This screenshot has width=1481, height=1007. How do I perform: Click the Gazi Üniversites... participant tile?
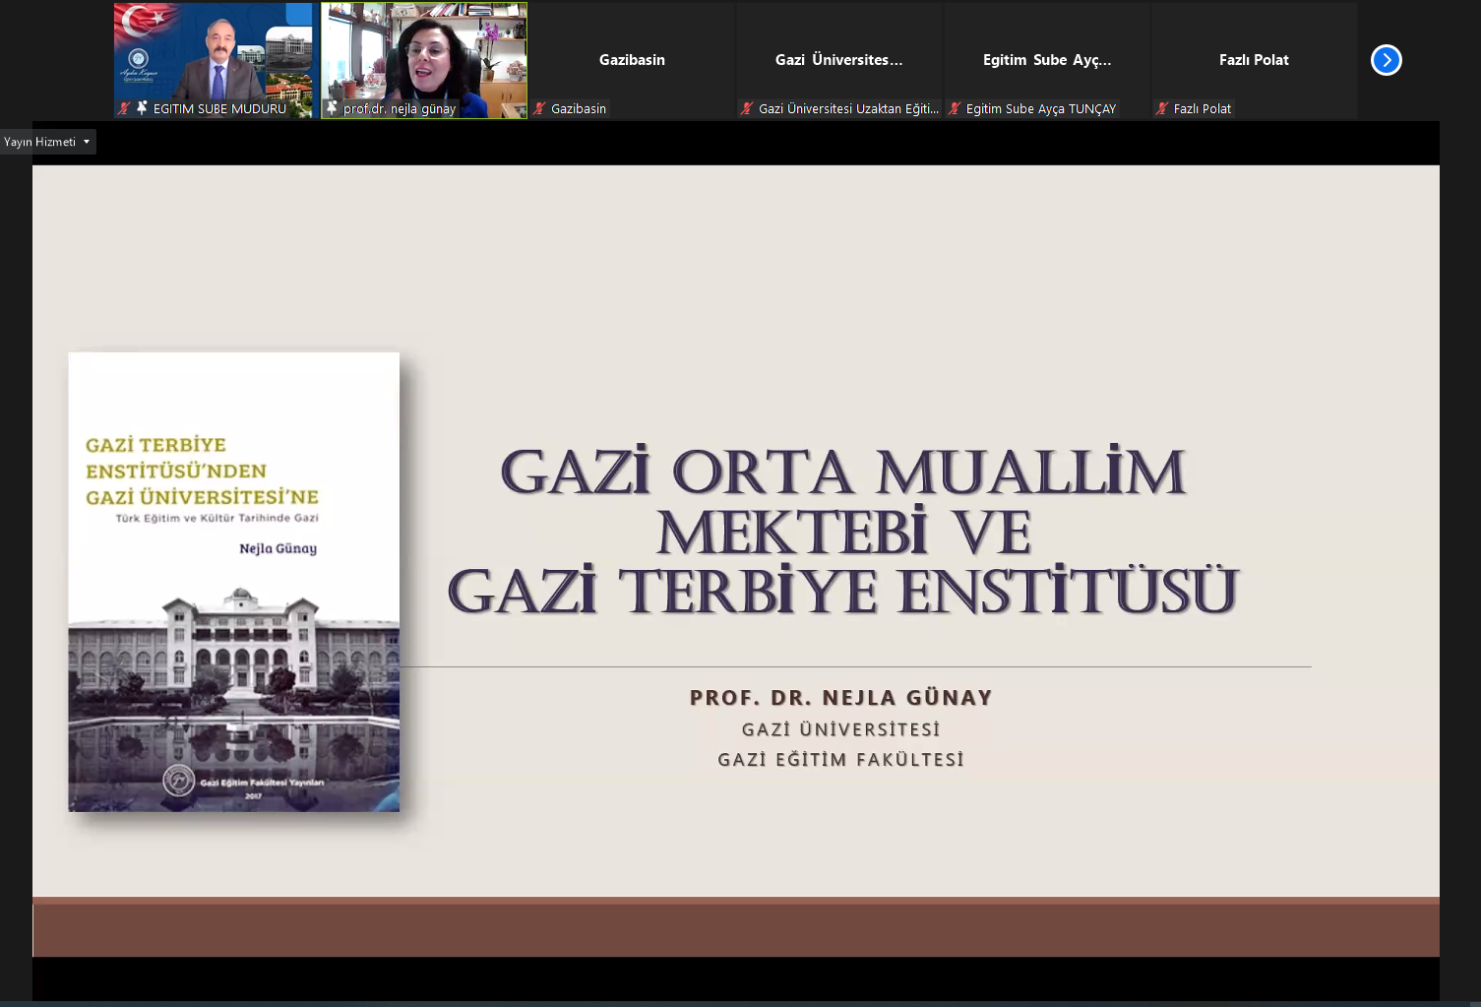(839, 60)
